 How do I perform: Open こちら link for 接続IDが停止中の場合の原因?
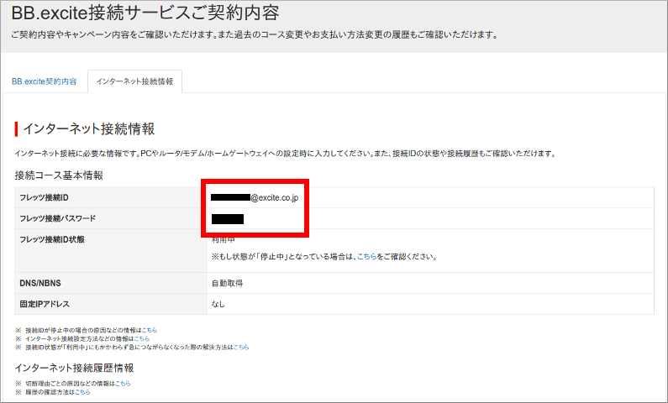click(x=149, y=330)
